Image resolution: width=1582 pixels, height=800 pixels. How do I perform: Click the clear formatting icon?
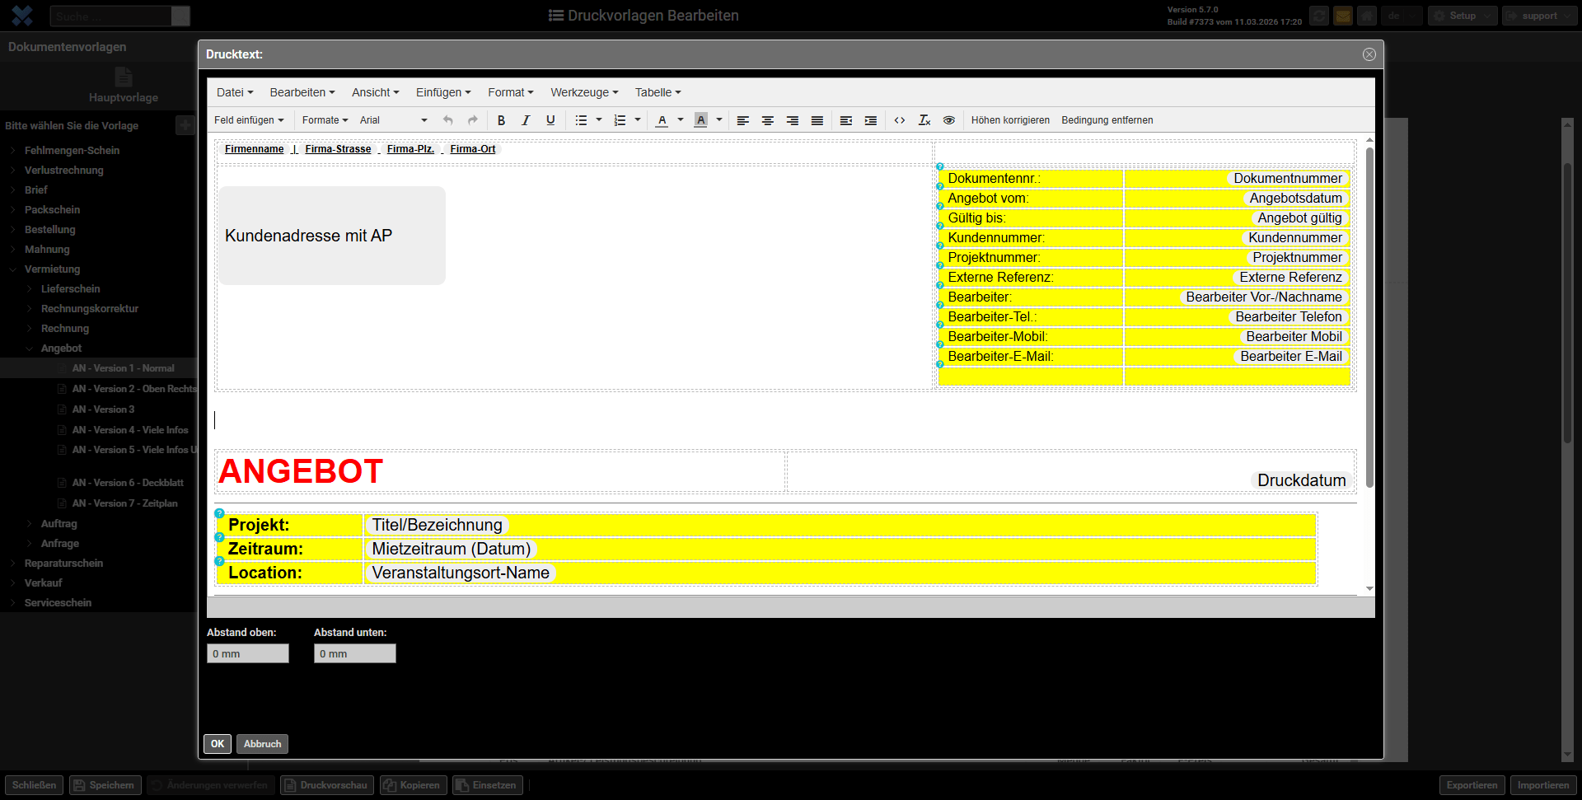pyautogui.click(x=924, y=120)
